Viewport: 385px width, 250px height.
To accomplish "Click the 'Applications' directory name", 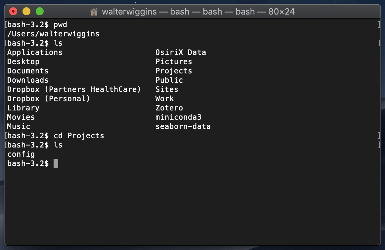I will coord(35,52).
